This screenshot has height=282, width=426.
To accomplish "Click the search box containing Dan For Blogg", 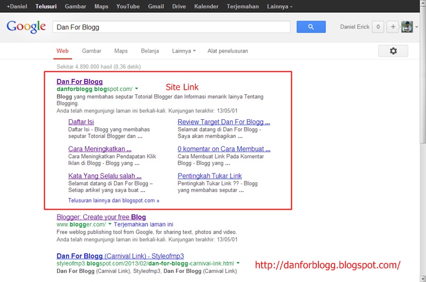I will 171,27.
